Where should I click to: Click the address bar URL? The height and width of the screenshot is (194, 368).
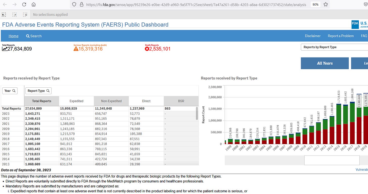[x=196, y=5]
